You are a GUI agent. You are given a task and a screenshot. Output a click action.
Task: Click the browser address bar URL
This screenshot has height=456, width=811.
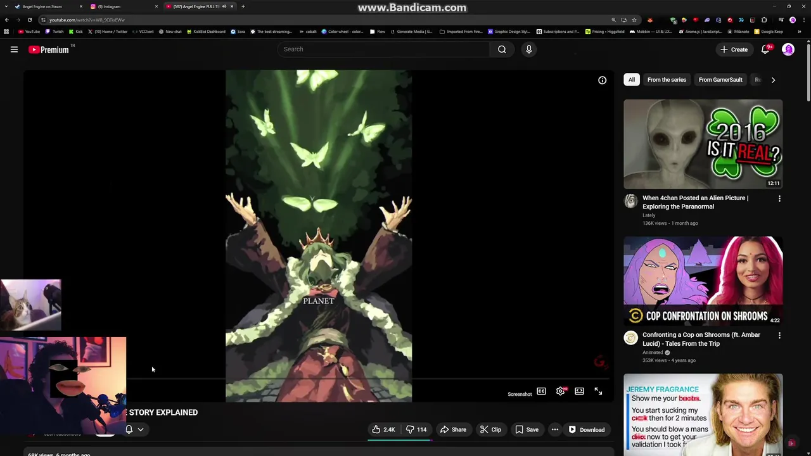click(x=87, y=20)
